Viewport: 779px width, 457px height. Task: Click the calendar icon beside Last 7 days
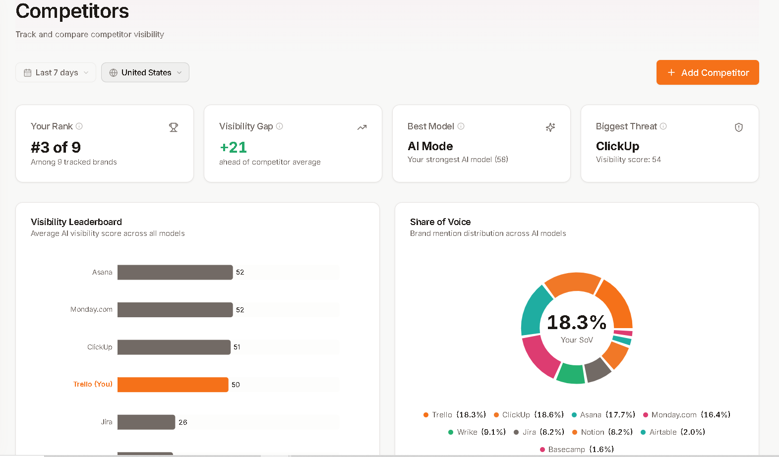(28, 73)
